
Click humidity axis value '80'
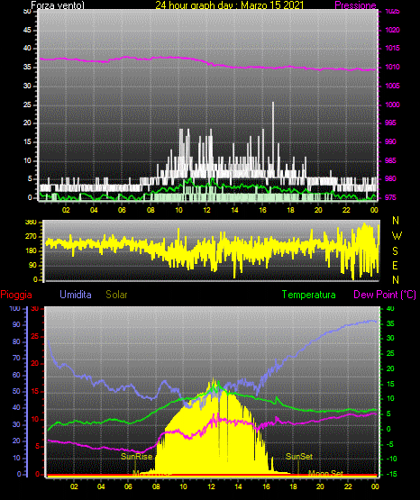16,341
